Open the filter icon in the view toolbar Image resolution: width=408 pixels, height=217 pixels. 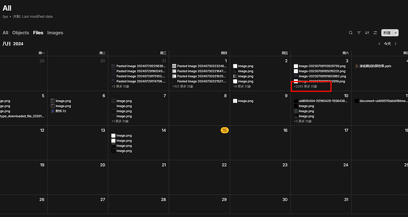tap(359, 33)
